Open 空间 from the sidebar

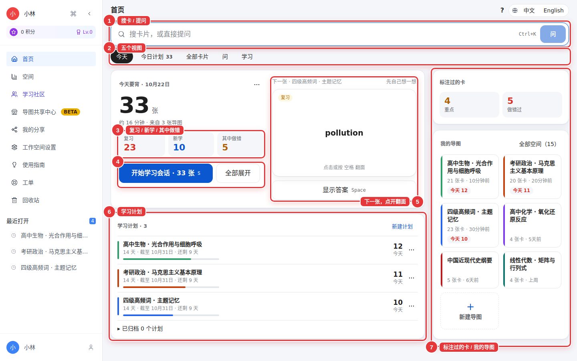[x=51, y=77]
